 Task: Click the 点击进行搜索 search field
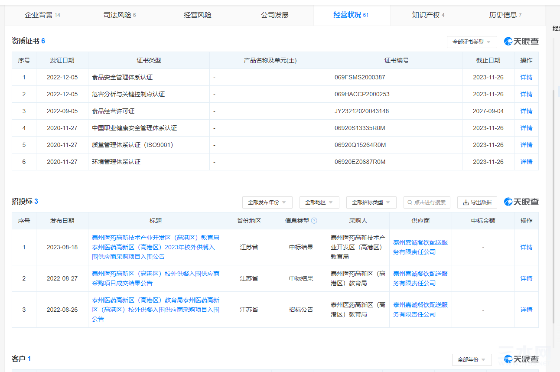tap(427, 202)
